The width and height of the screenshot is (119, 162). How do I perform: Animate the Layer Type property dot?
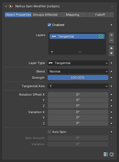click(111, 63)
